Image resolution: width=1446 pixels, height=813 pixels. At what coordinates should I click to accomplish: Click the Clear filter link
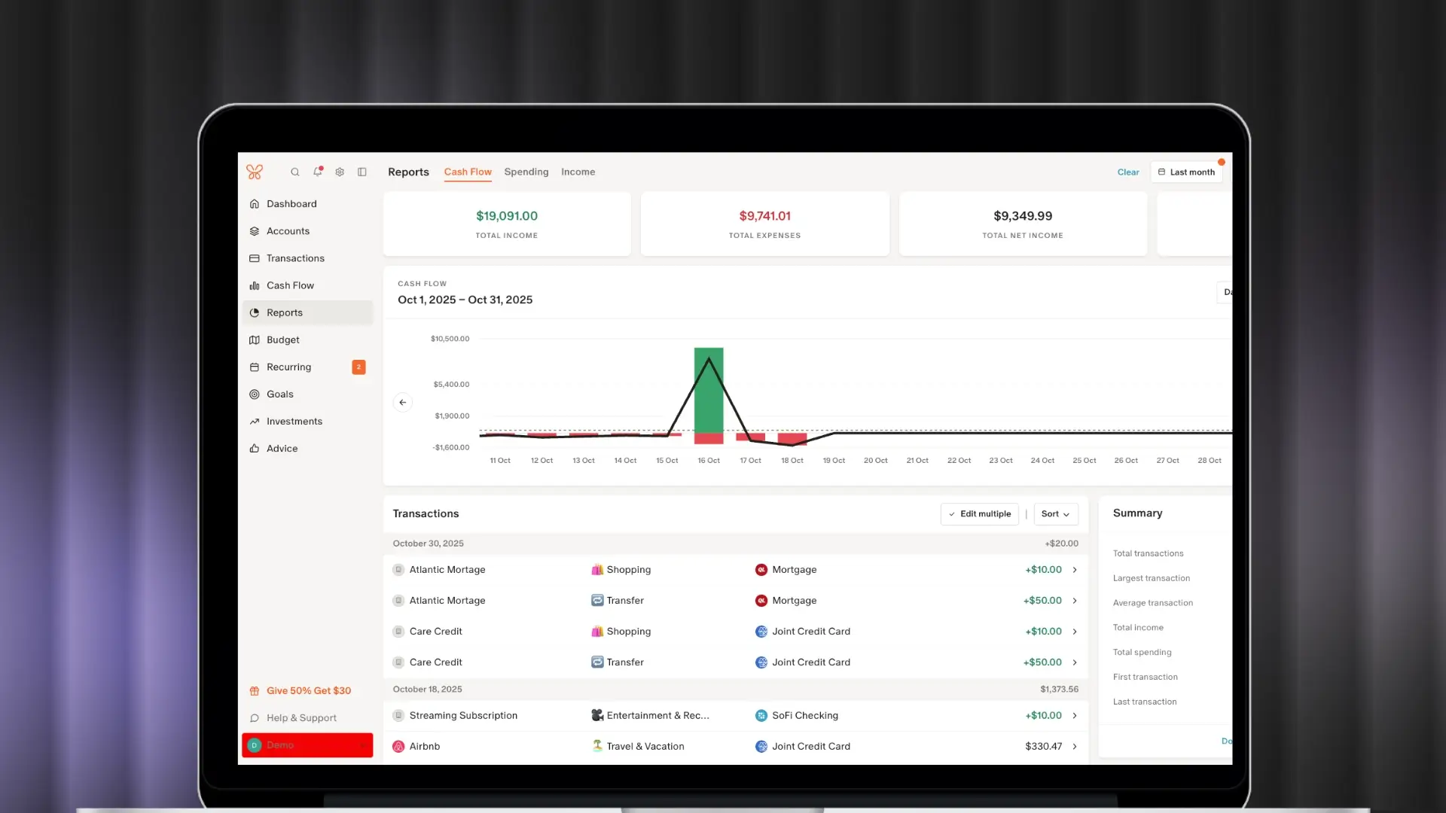pyautogui.click(x=1127, y=172)
